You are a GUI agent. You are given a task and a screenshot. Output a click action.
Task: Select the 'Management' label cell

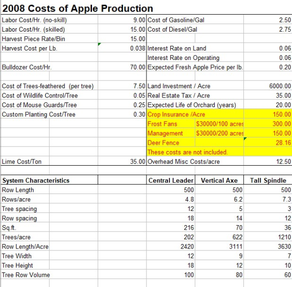(x=165, y=134)
